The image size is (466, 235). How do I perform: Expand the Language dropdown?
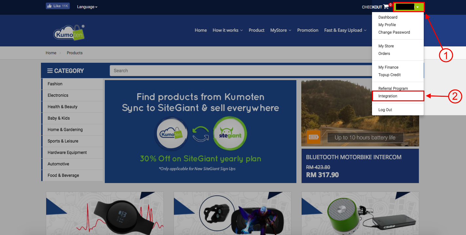coord(87,7)
